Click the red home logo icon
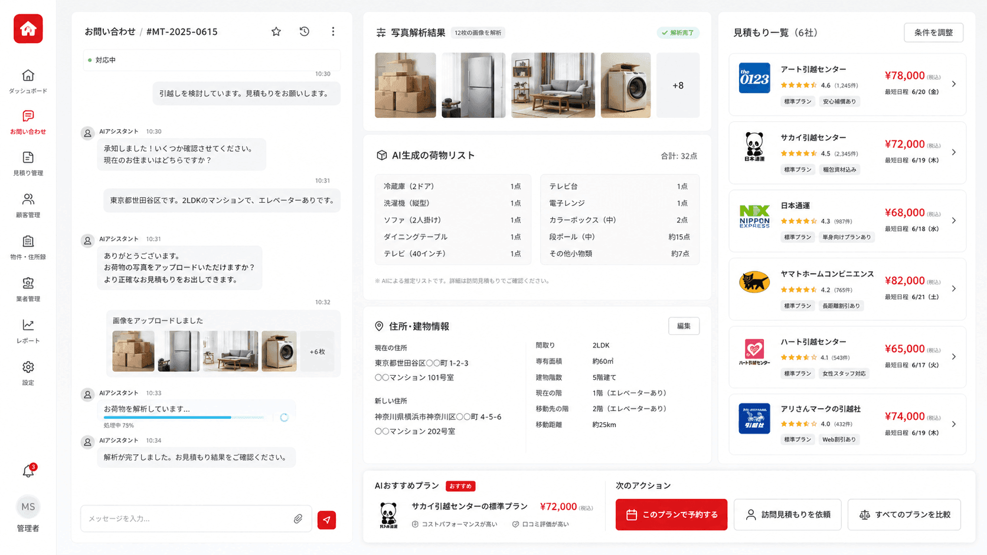The height and width of the screenshot is (555, 987). (x=28, y=29)
